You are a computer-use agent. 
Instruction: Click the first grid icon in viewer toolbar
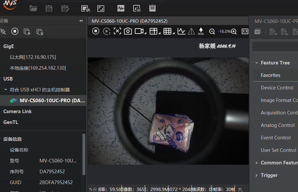[x=153, y=31]
